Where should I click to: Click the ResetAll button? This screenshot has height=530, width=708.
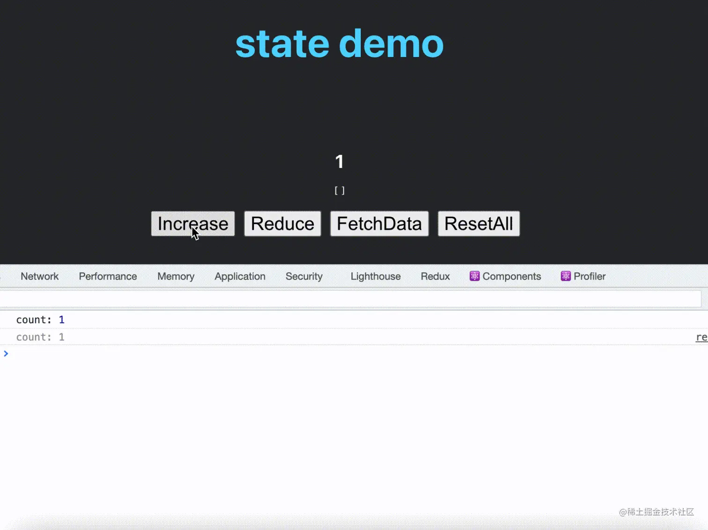479,224
